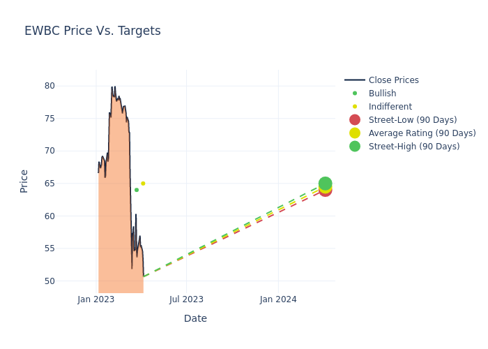Hide the "Bullish" series via its legend text
488x349 pixels.
(382, 94)
